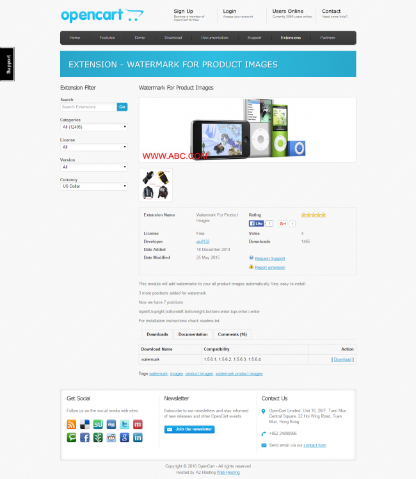The height and width of the screenshot is (479, 416).
Task: Open the License filter dropdown
Action: (94, 147)
